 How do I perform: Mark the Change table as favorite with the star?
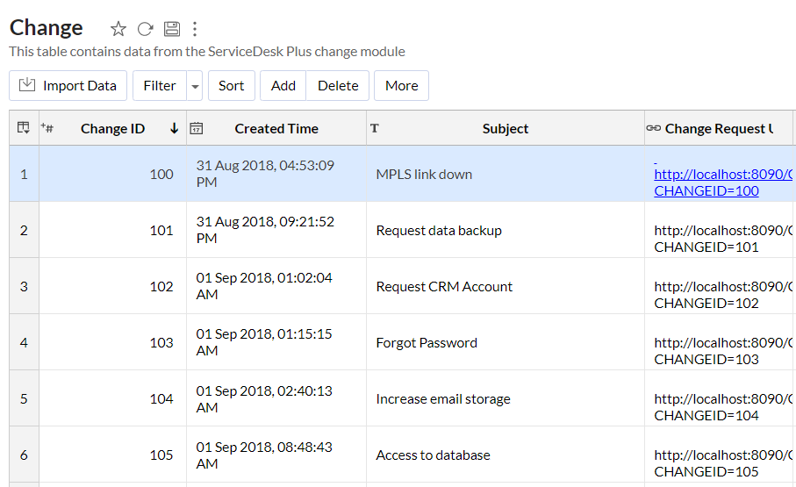pos(118,29)
